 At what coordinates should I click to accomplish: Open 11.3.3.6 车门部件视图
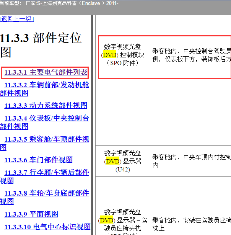(39, 160)
